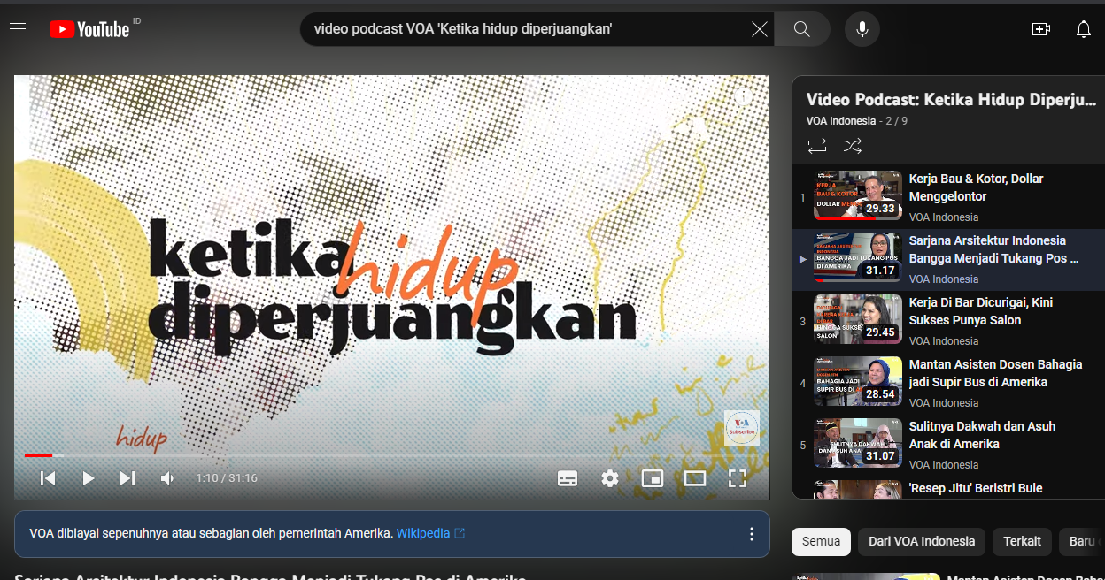
Task: Enter full screen mode
Action: pyautogui.click(x=737, y=478)
